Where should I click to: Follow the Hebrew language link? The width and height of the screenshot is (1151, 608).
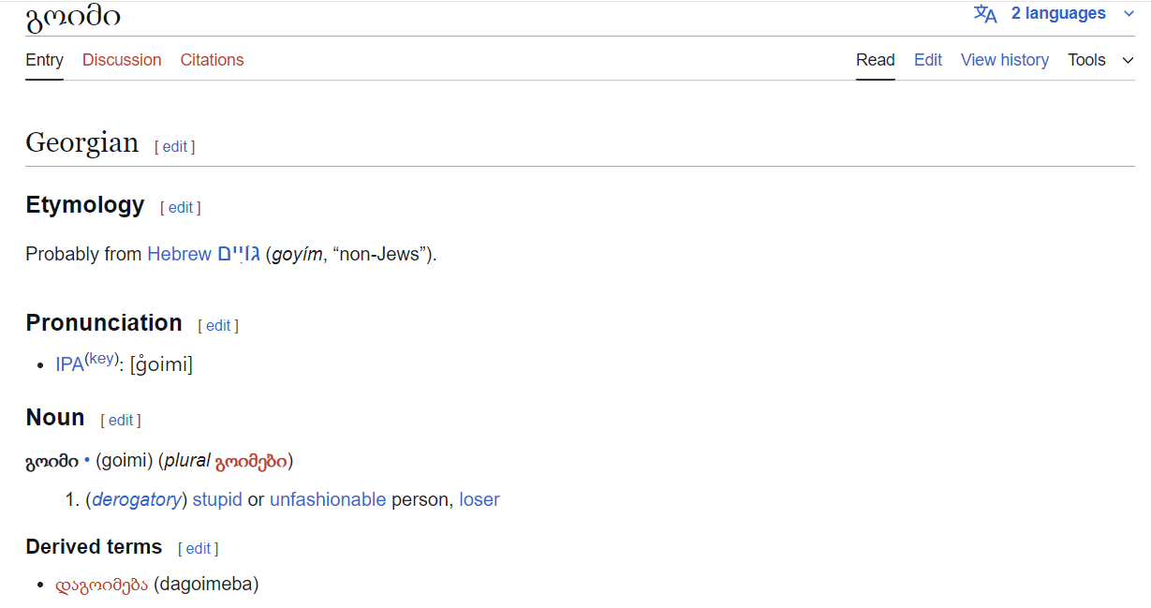(x=179, y=254)
